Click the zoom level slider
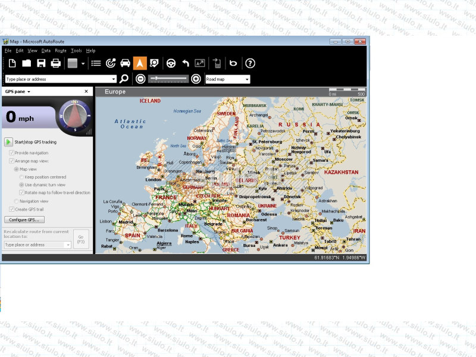Viewport: 476px width, 357px height. [168, 79]
